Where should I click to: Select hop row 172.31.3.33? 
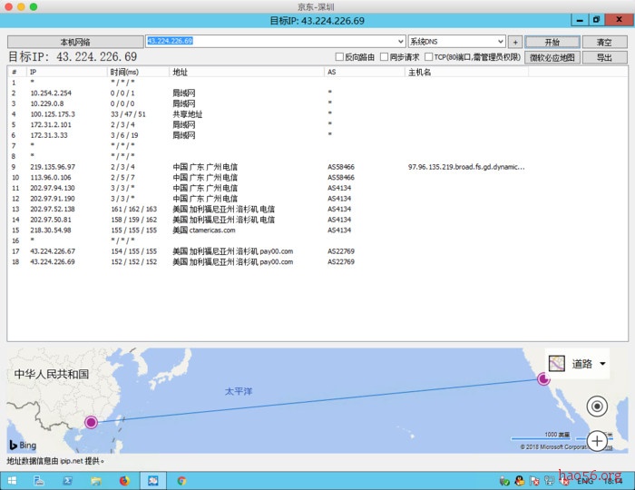[x=317, y=135]
